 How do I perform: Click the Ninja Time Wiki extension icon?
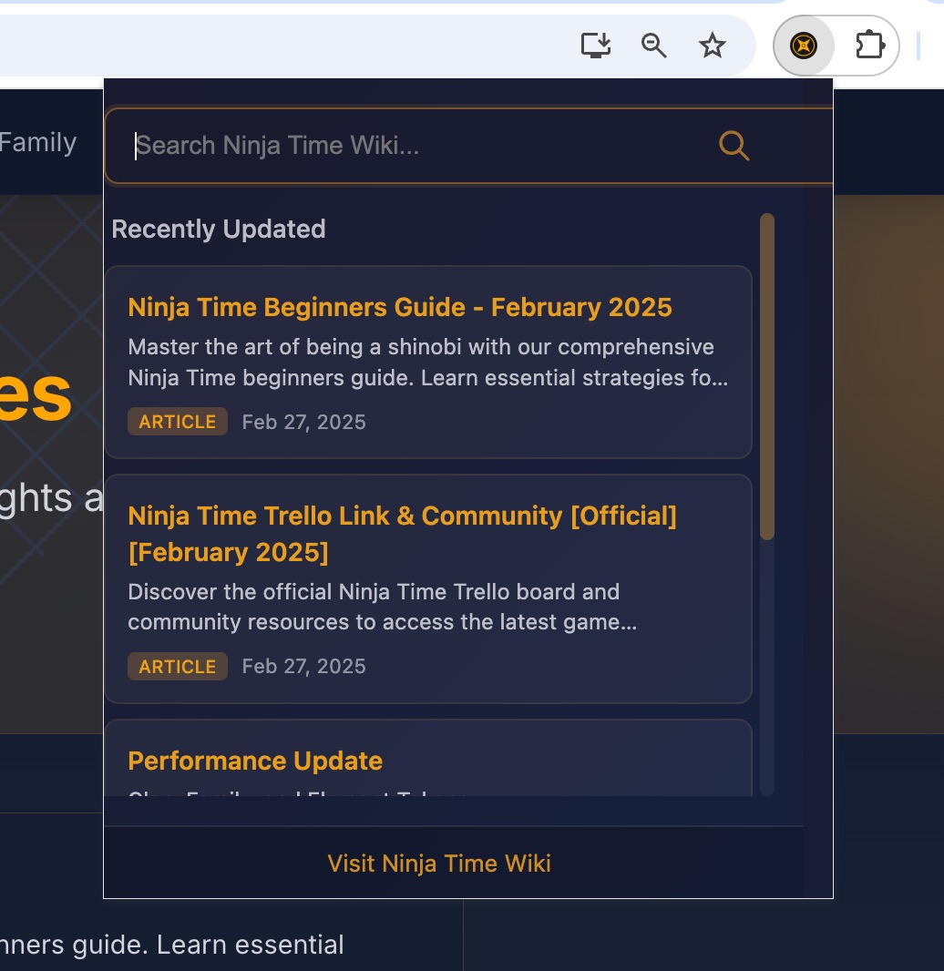coord(803,46)
